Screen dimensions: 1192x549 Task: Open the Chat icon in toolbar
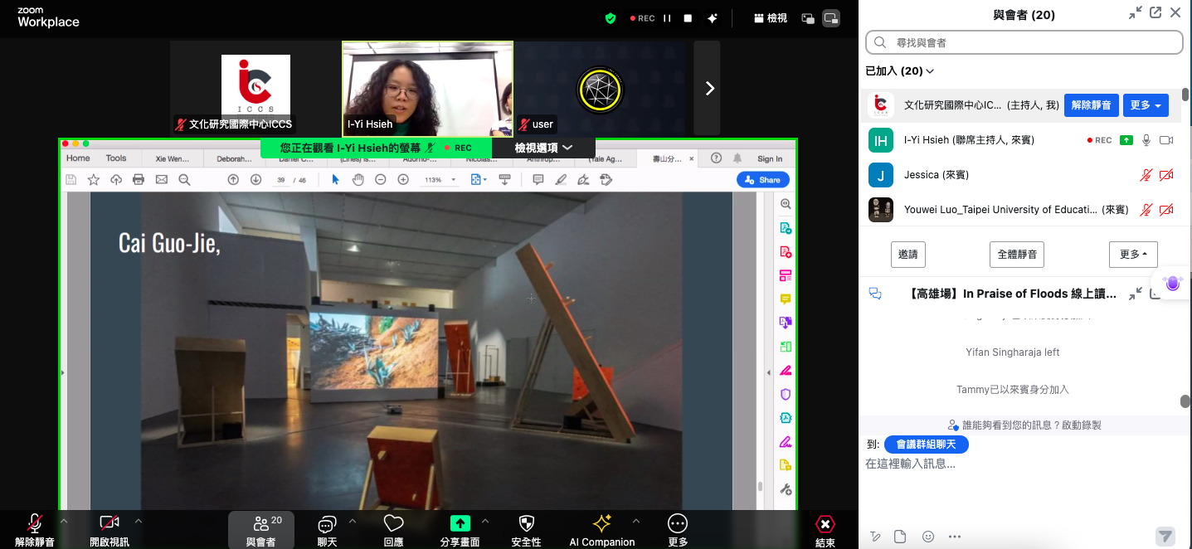[327, 523]
